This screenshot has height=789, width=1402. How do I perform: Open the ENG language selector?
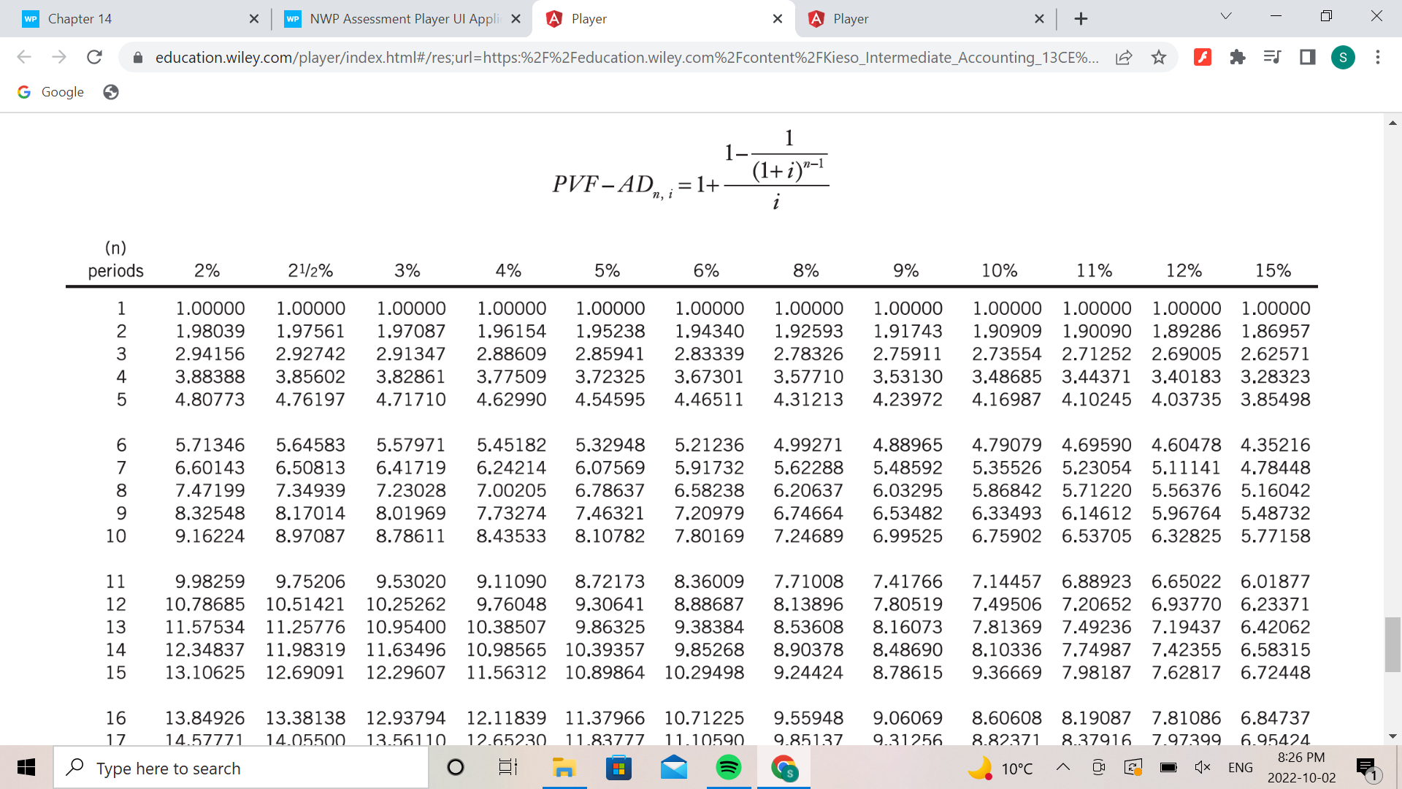[1240, 767]
